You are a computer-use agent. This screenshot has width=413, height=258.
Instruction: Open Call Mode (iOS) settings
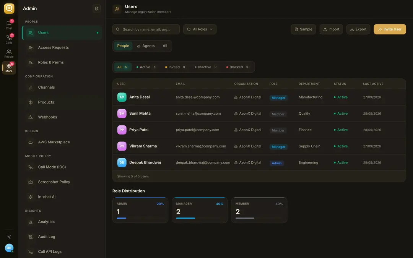pyautogui.click(x=62, y=167)
